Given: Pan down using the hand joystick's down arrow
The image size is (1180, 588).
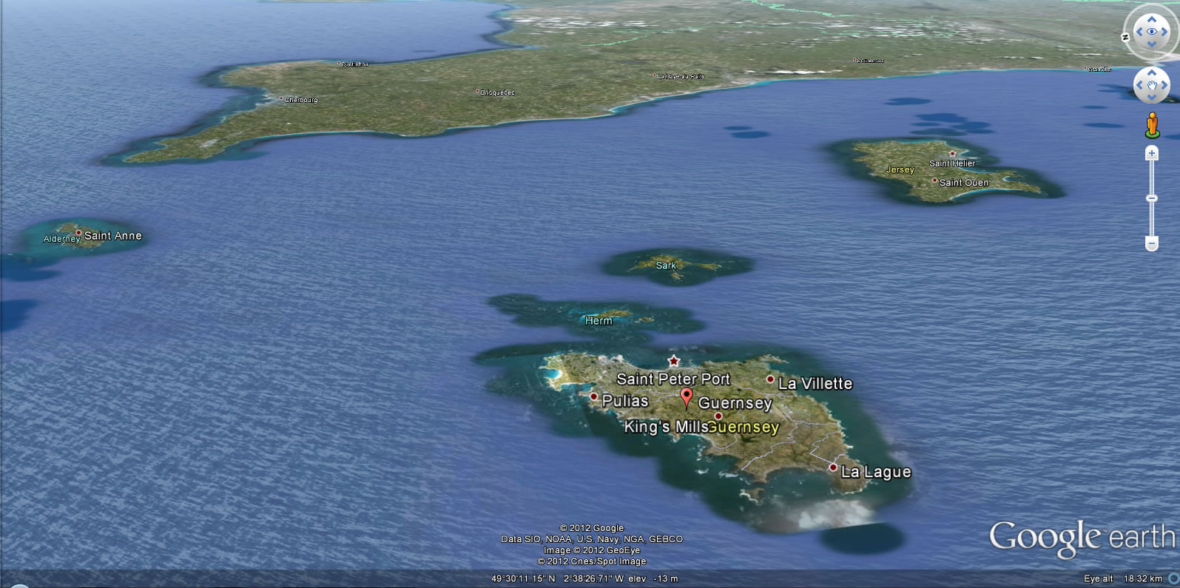Looking at the screenshot, I should [x=1152, y=98].
